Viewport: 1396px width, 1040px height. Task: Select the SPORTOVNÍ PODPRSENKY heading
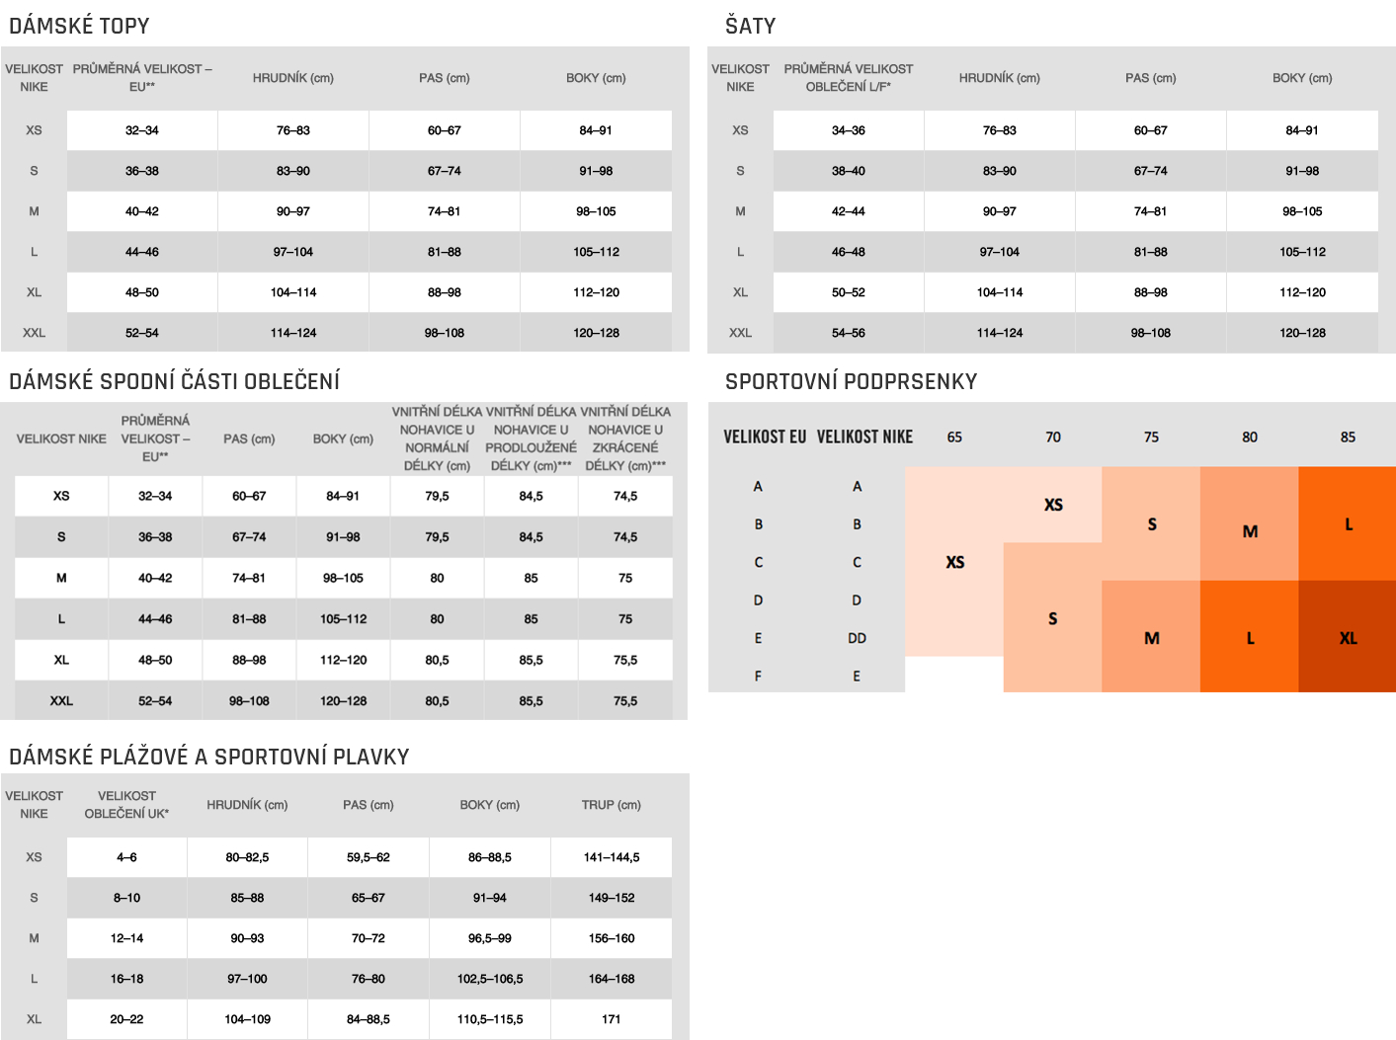pyautogui.click(x=851, y=381)
